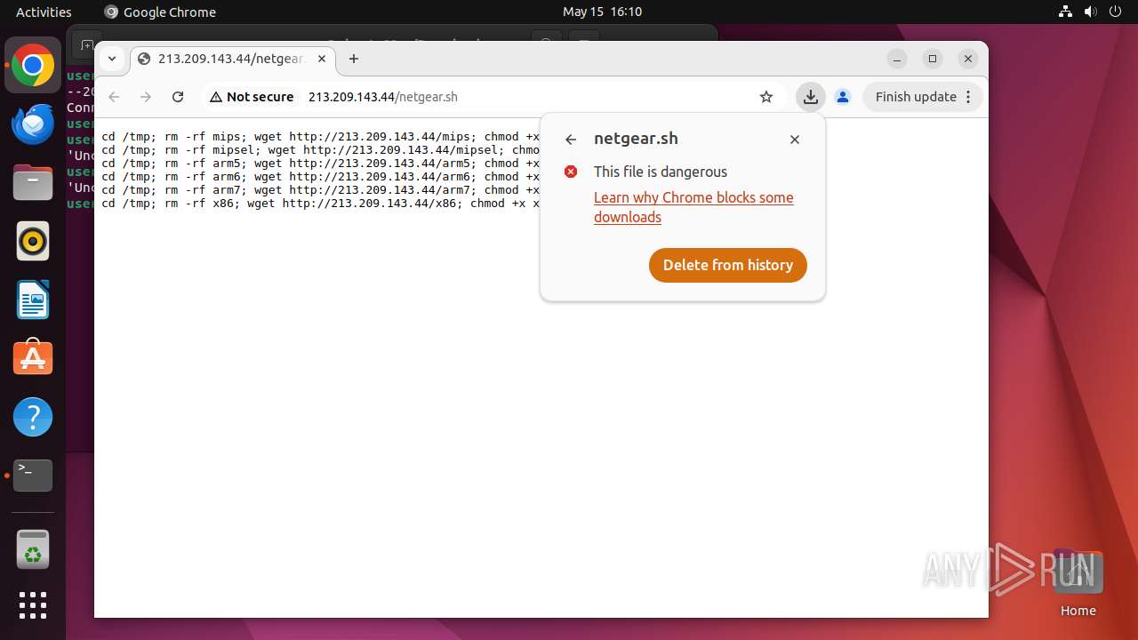This screenshot has width=1138, height=640.
Task: Click the line downloading arm5 binary
Action: [321, 164]
